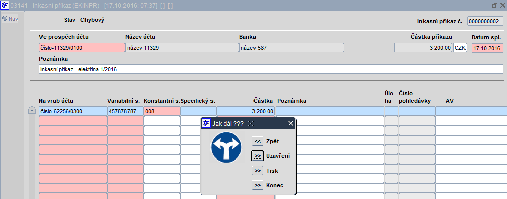Screen dimensions: 507x199
Task: Click the Jak dál ??? dialog title bar
Action: [x=248, y=123]
